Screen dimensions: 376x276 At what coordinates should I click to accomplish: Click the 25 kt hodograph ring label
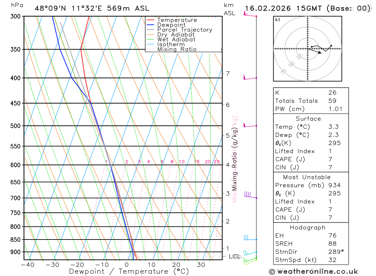pos(300,56)
